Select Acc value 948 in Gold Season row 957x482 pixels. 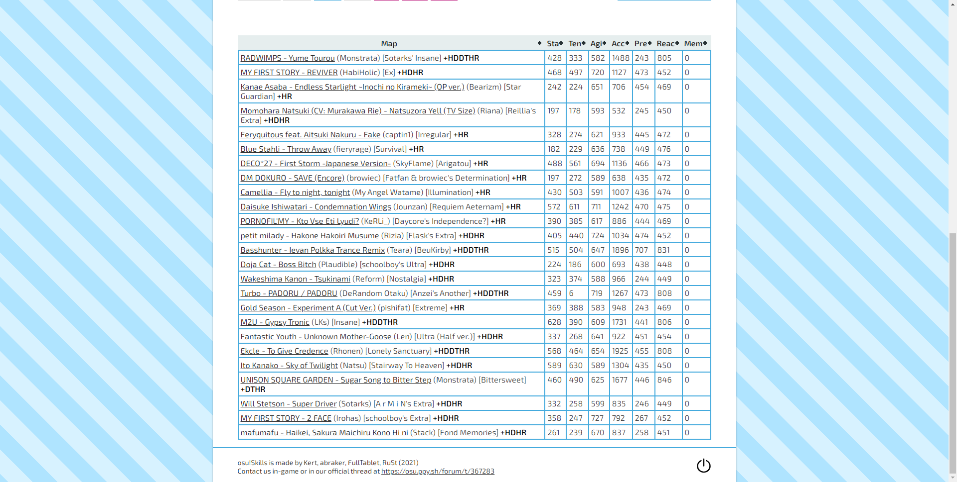(619, 308)
